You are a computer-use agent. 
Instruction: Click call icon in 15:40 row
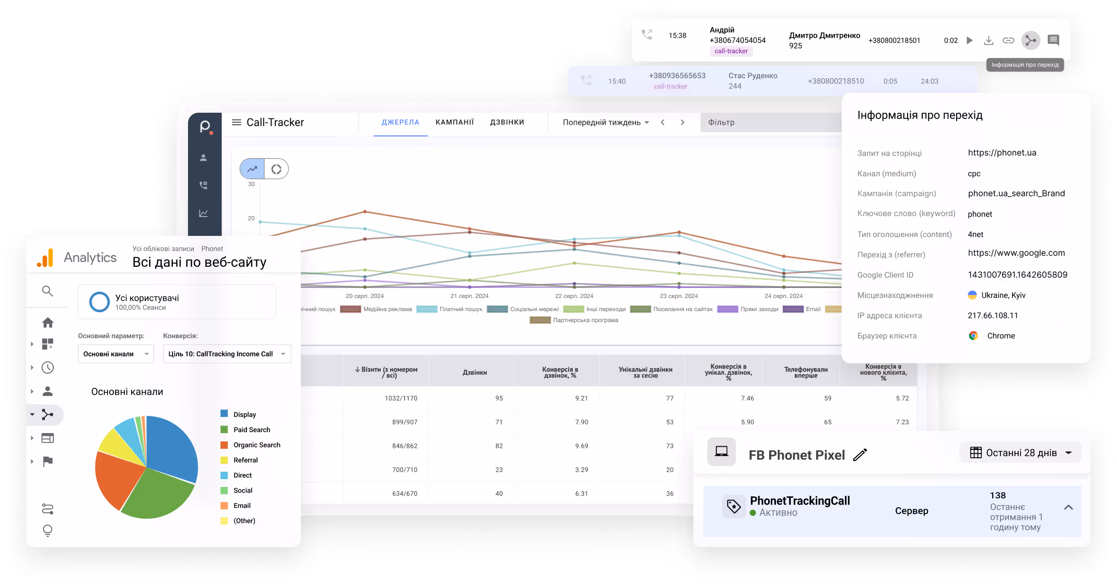click(586, 80)
